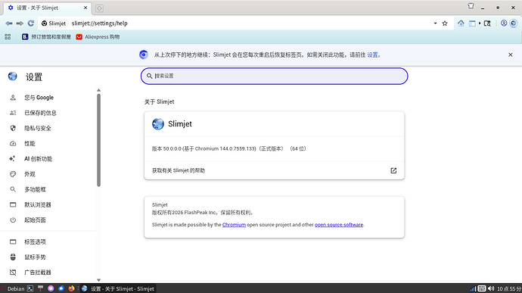
Task: Open the 已保存的信息 settings section
Action: click(x=48, y=113)
